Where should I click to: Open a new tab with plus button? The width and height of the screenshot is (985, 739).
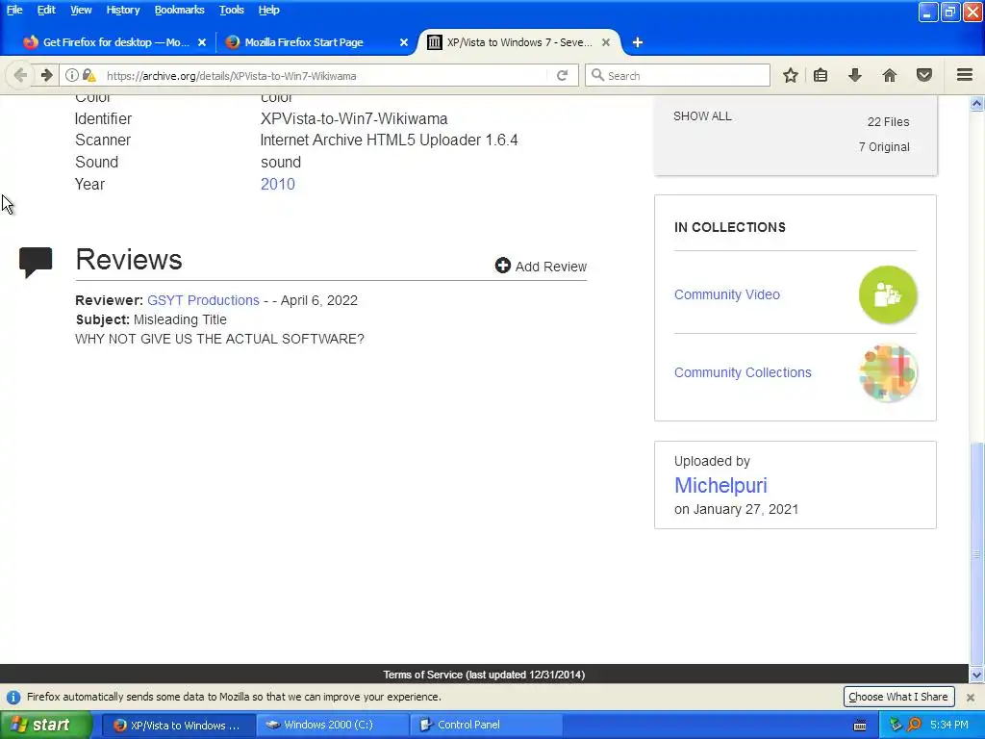pos(638,42)
